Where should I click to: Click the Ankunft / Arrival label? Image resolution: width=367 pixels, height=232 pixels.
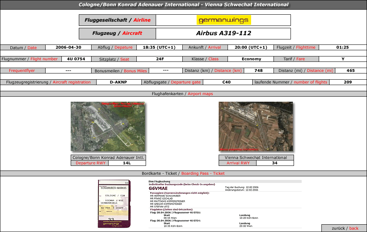[x=205, y=47]
